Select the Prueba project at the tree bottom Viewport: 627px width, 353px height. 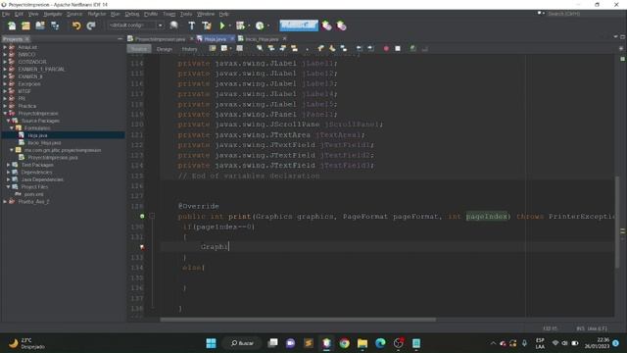(33, 202)
